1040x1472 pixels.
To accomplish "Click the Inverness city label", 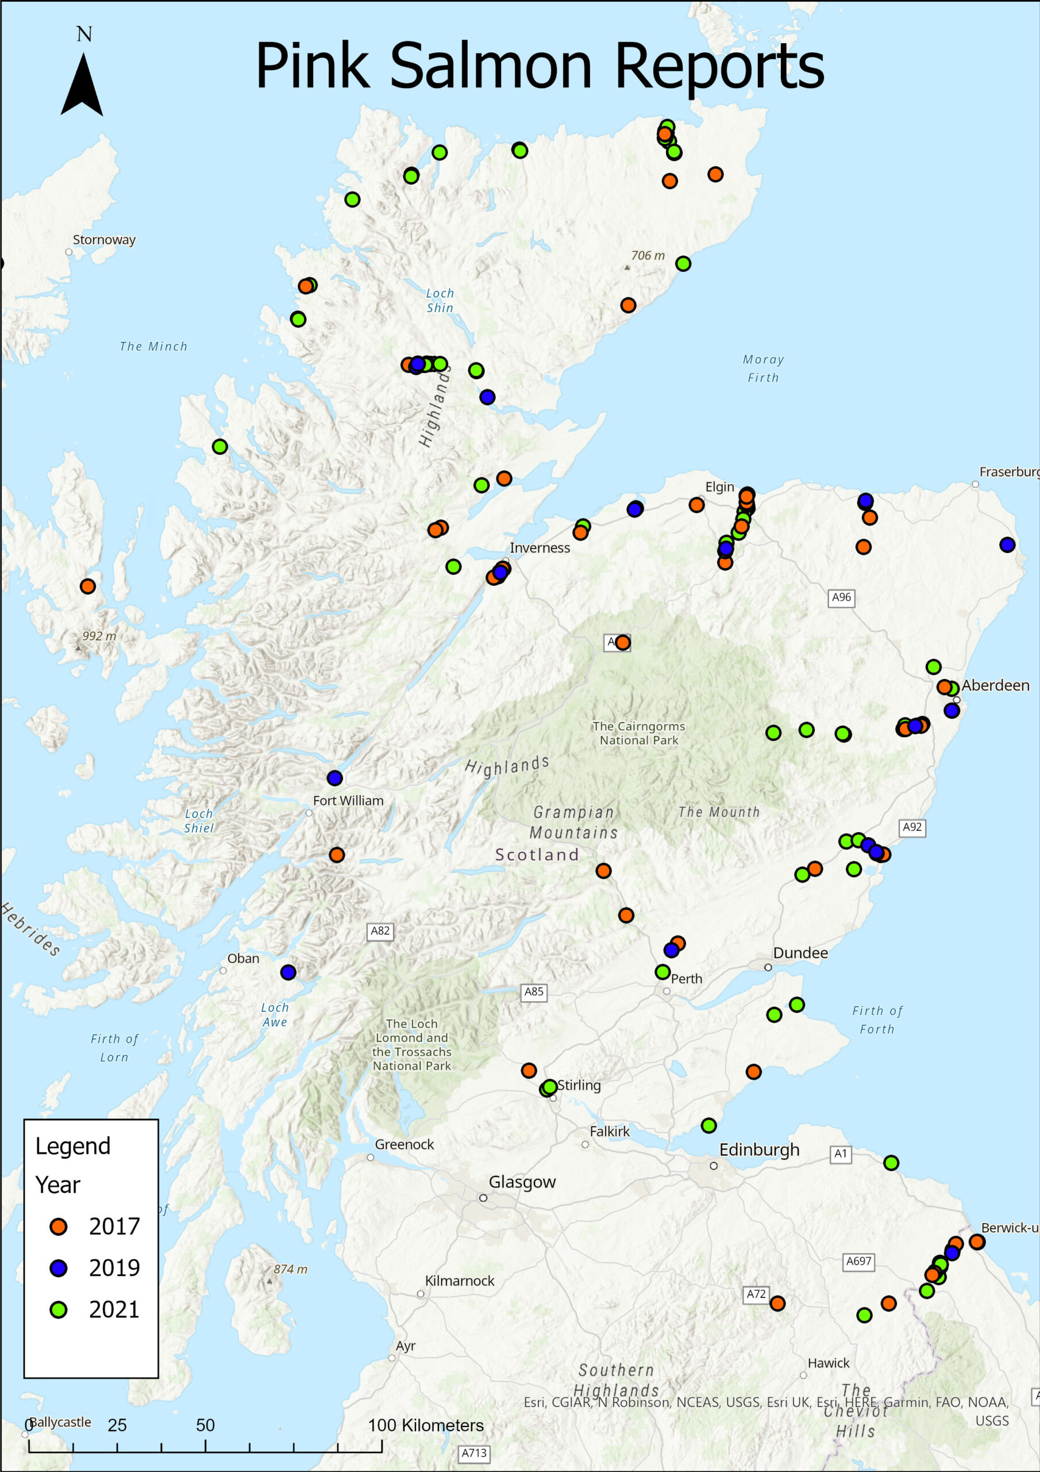I will click(540, 548).
